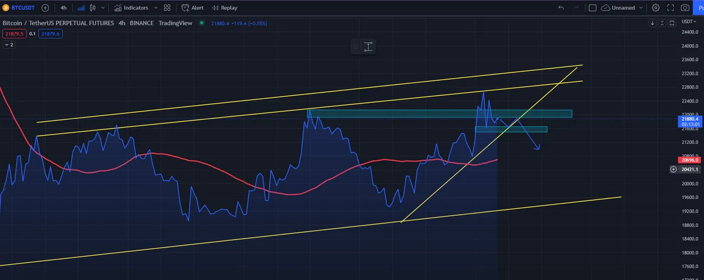Expand the favorite indicators dropdown arrow
The height and width of the screenshot is (280, 704).
point(156,8)
